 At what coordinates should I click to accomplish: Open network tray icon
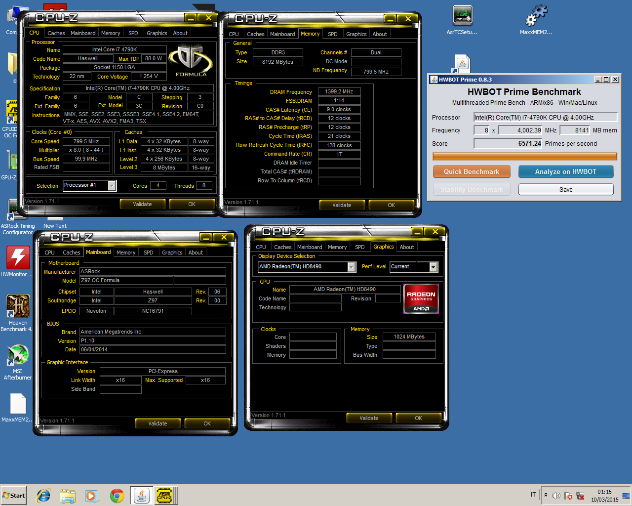(x=580, y=496)
